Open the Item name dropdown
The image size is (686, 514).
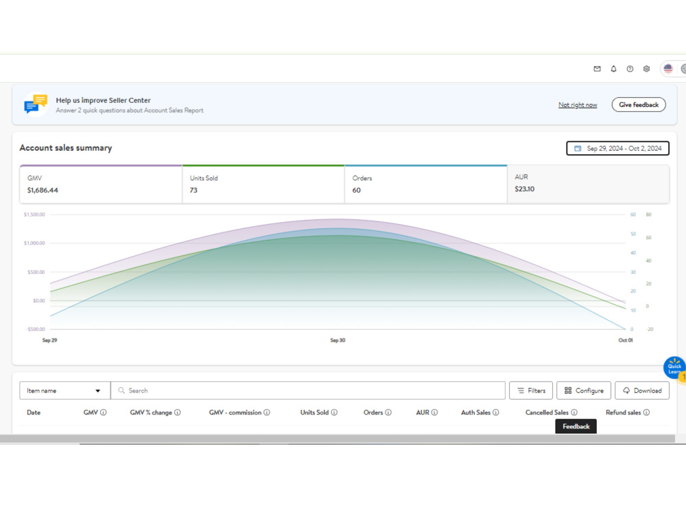coord(64,391)
